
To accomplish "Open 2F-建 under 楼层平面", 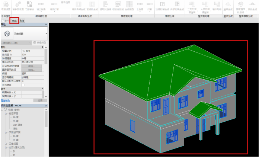I will 16,121.
